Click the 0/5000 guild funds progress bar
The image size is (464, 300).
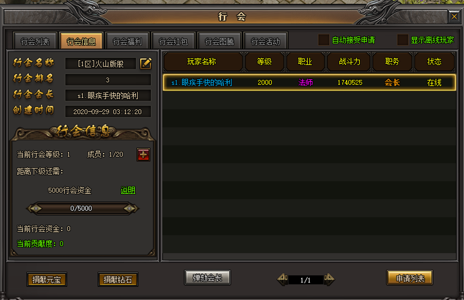[82, 208]
